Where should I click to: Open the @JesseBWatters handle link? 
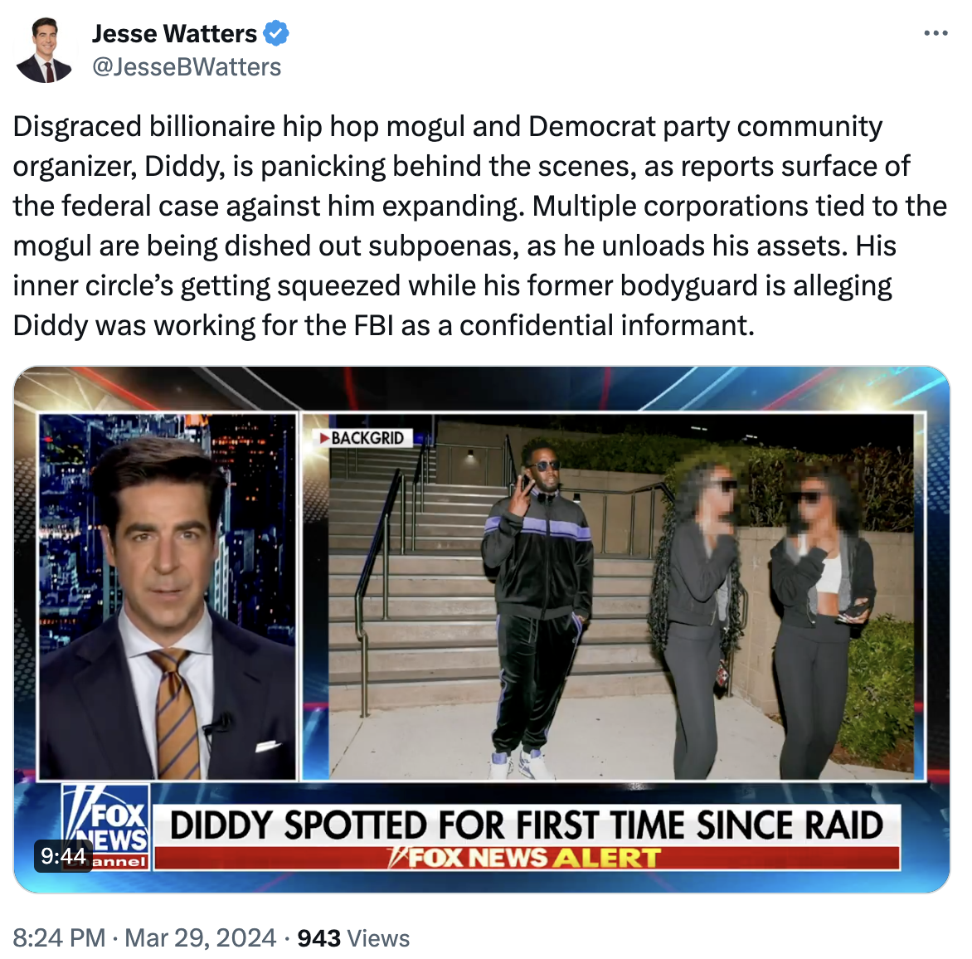pos(187,67)
